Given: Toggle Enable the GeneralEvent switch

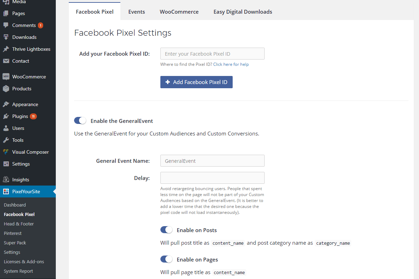Looking at the screenshot, I should coord(80,121).
